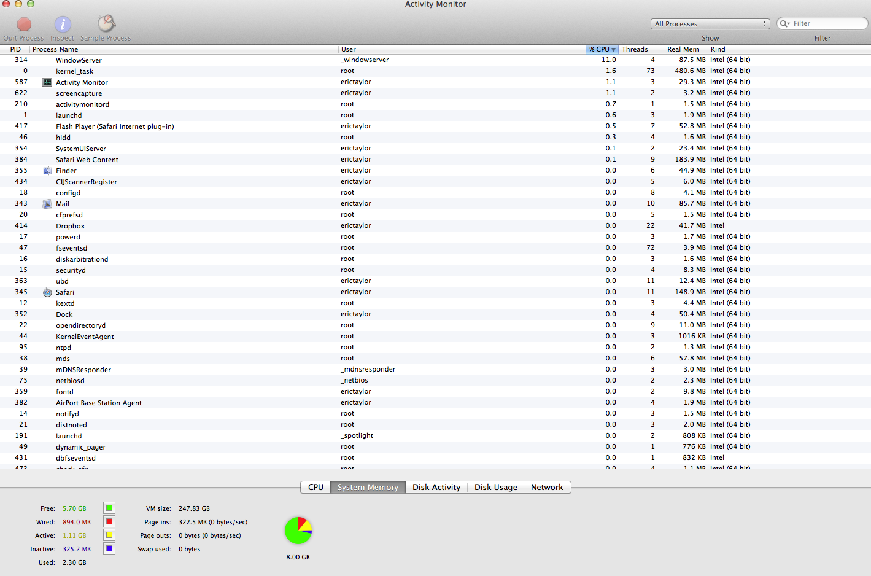Click the Threads column header
Image resolution: width=871 pixels, height=576 pixels.
pyautogui.click(x=637, y=49)
